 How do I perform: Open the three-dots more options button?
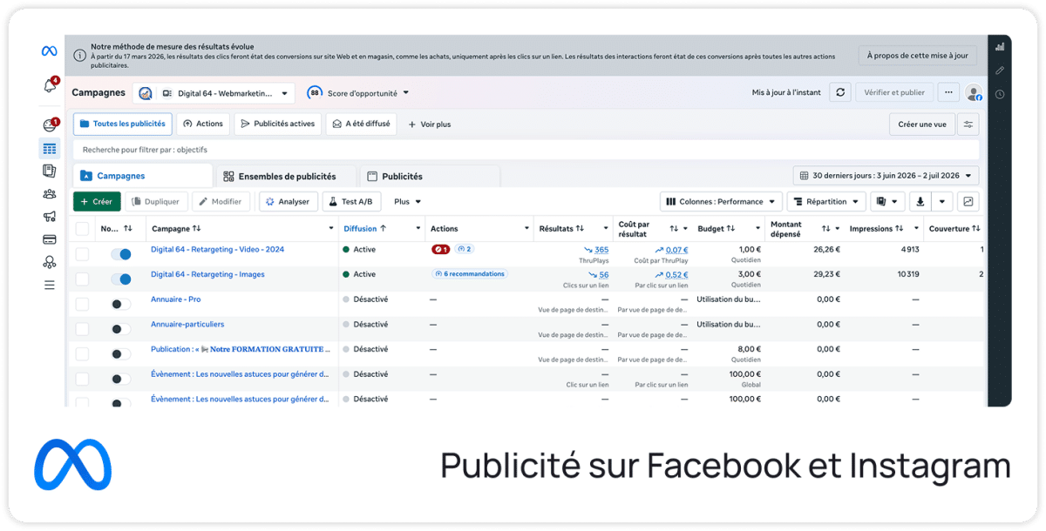949,92
